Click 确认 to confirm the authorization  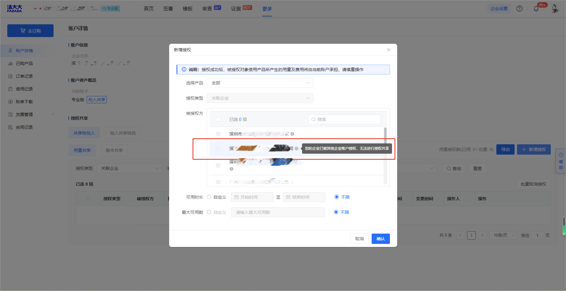(x=381, y=239)
